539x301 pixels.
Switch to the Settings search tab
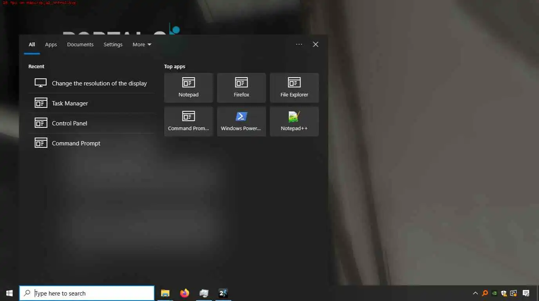click(x=113, y=44)
